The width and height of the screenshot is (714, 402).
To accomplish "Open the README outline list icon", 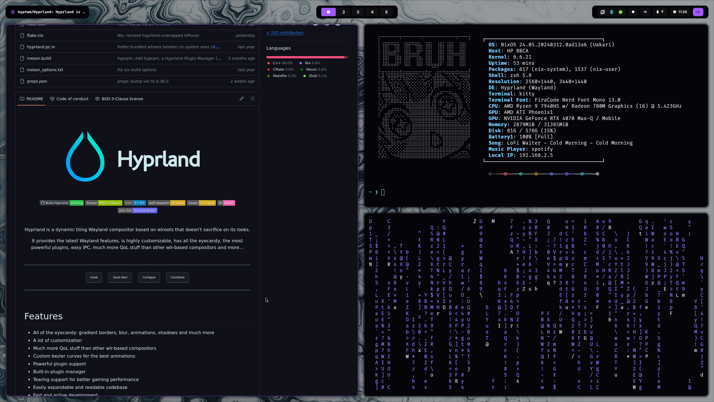I will click(252, 99).
